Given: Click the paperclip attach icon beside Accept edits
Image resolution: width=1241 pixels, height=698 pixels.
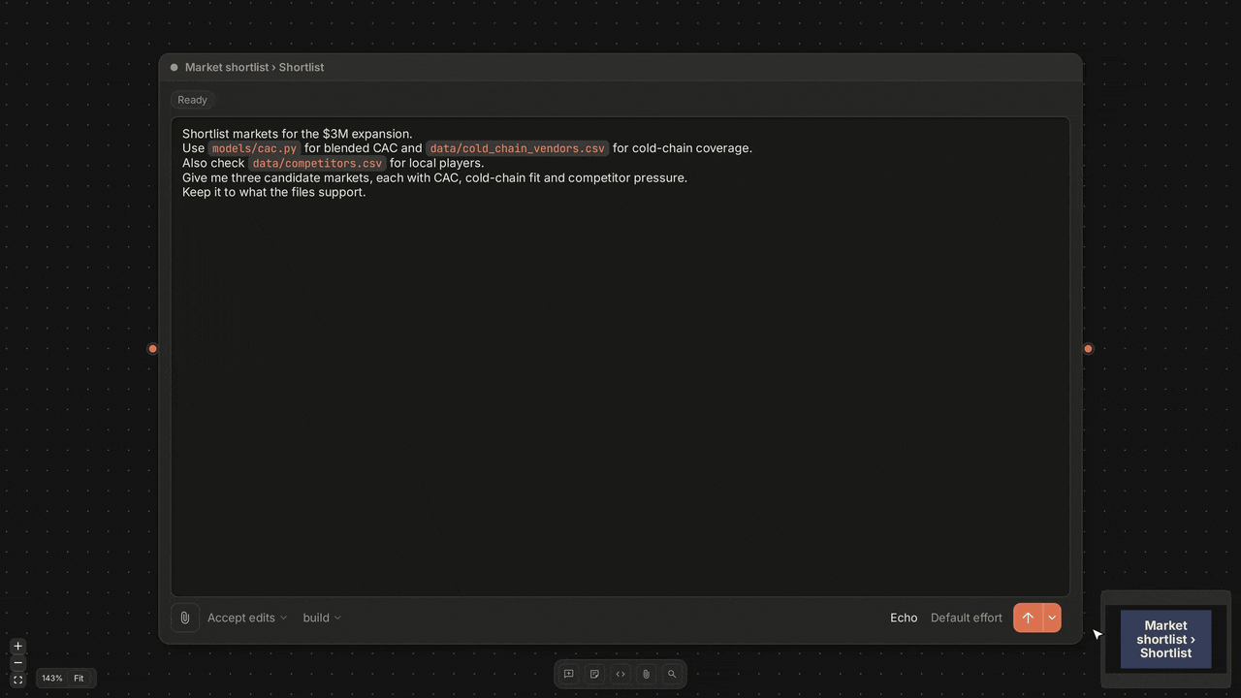Looking at the screenshot, I should point(184,618).
